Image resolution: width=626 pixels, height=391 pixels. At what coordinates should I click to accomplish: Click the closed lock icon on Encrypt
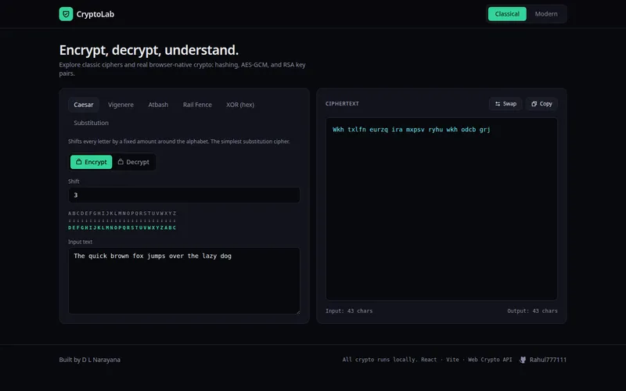point(79,162)
